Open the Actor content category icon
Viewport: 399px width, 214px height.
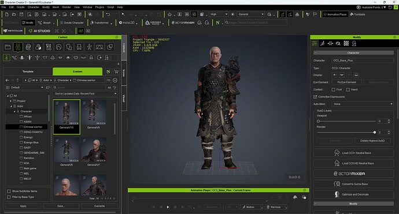[18, 47]
